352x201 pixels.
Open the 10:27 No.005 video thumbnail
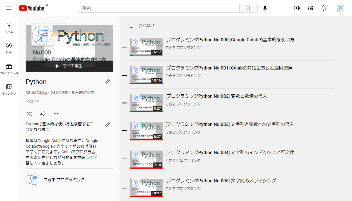point(146,188)
